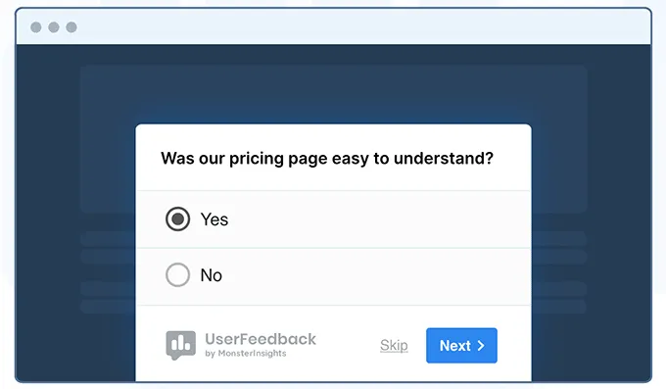Choose the No radio button

tap(177, 274)
